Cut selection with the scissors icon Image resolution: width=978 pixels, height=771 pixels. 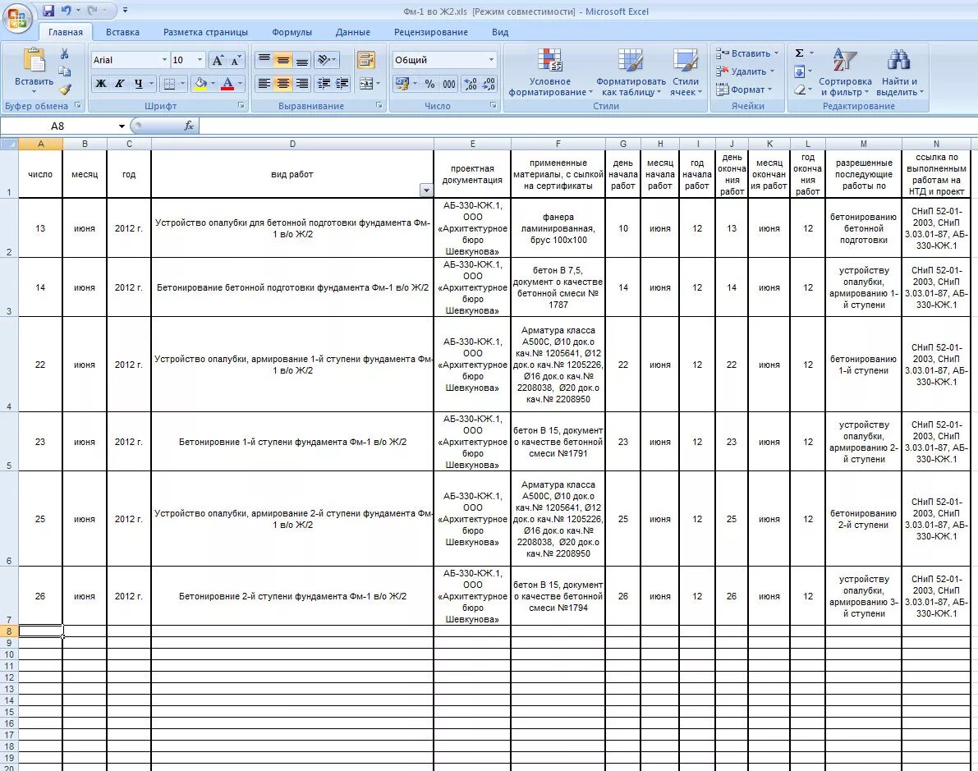tap(64, 54)
